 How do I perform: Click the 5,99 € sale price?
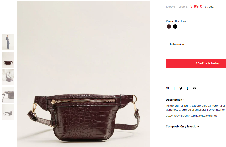pyautogui.click(x=196, y=6)
